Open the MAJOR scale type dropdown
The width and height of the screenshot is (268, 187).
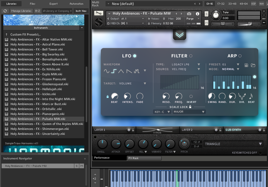pos(189,112)
